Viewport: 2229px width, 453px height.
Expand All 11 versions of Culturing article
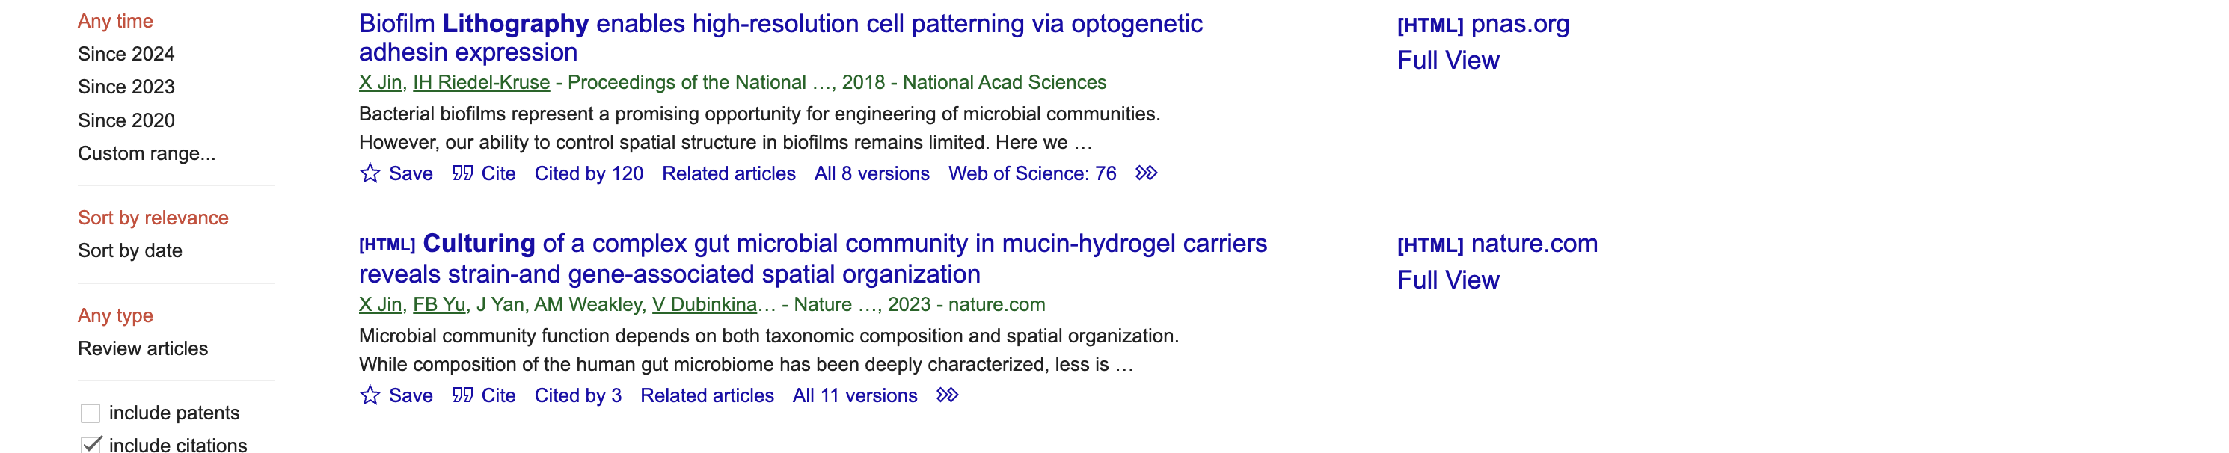point(854,395)
